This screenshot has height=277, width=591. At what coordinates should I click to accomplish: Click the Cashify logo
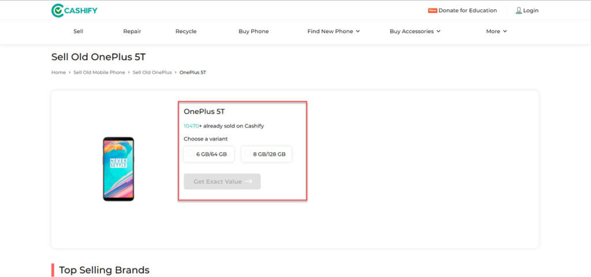(74, 10)
